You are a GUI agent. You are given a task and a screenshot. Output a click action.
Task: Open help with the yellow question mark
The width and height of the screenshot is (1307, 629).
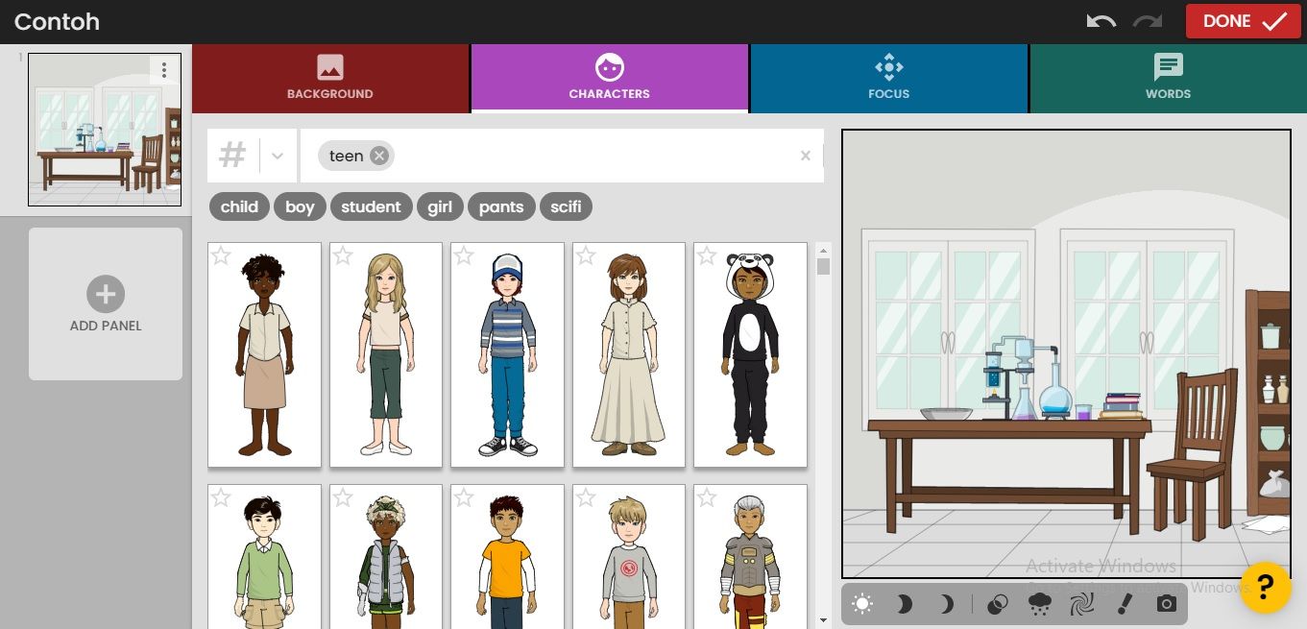click(x=1266, y=587)
